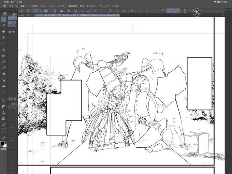Click the up-down stepper beside the dimmed stamp icon
The height and width of the screenshot is (174, 232).
[88, 11]
